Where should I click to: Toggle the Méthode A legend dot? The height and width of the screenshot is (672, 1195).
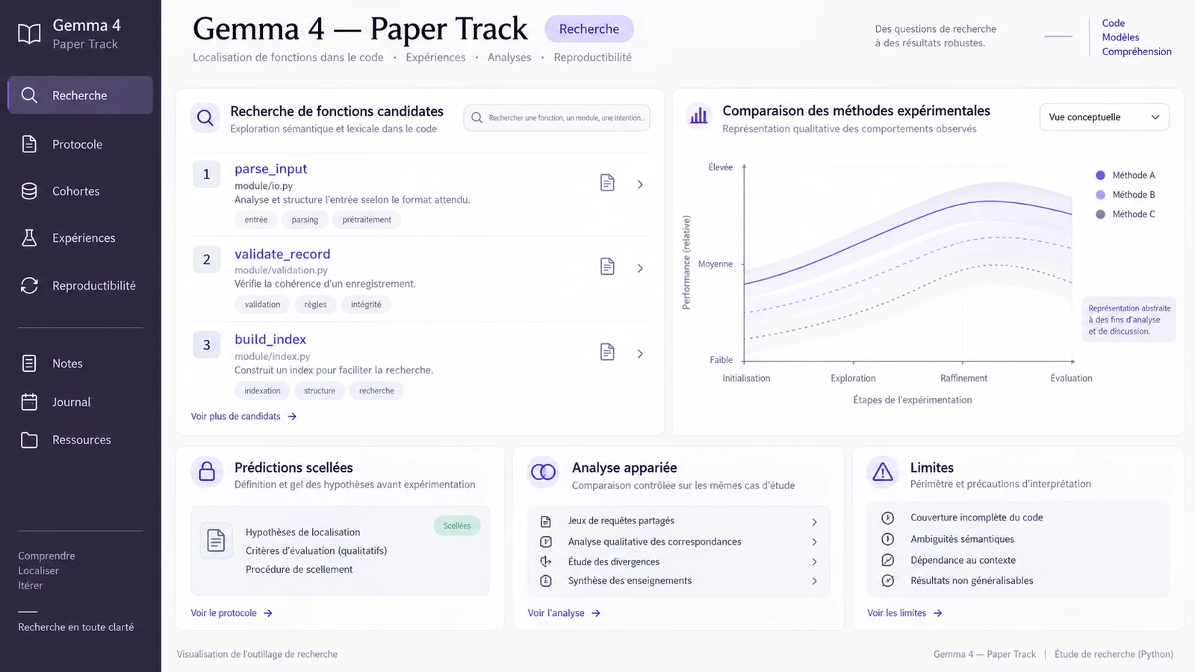click(1100, 175)
